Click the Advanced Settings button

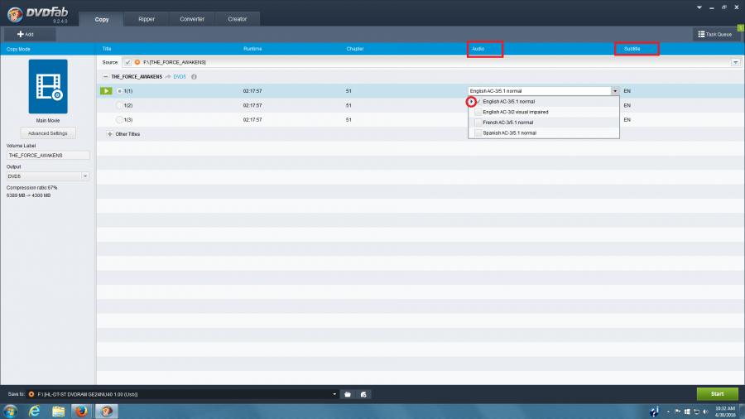(x=48, y=133)
